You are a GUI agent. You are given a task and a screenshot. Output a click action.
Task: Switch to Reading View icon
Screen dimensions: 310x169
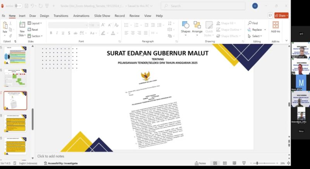click(x=234, y=163)
